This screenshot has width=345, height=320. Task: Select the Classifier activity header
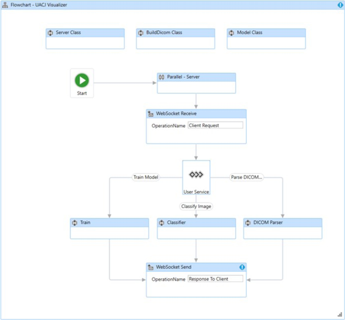pyautogui.click(x=196, y=222)
